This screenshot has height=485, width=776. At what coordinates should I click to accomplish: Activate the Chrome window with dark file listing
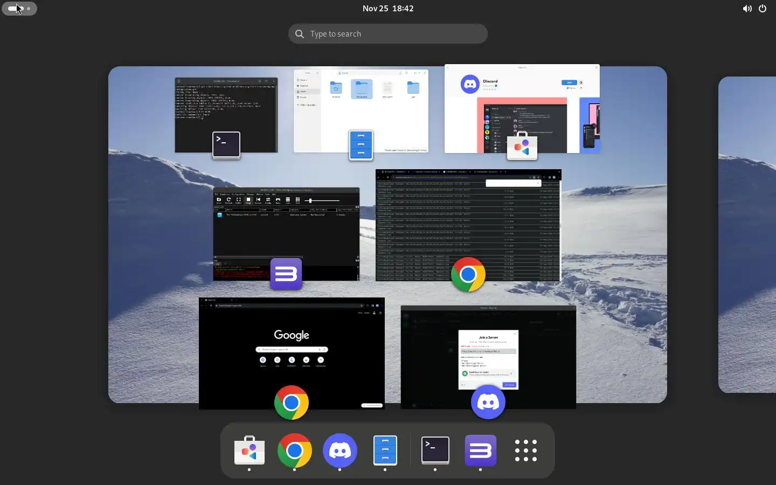(x=468, y=225)
